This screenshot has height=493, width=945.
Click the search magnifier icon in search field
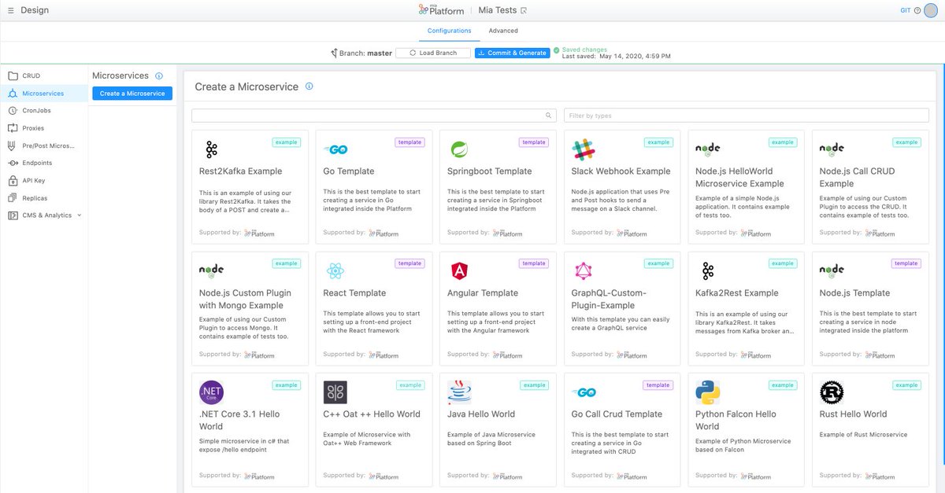click(x=549, y=116)
